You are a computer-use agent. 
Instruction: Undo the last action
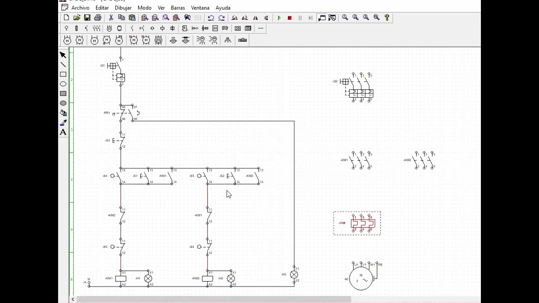211,18
